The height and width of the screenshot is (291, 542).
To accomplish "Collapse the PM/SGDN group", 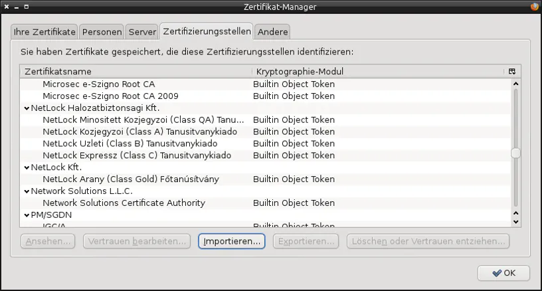I will [x=27, y=215].
